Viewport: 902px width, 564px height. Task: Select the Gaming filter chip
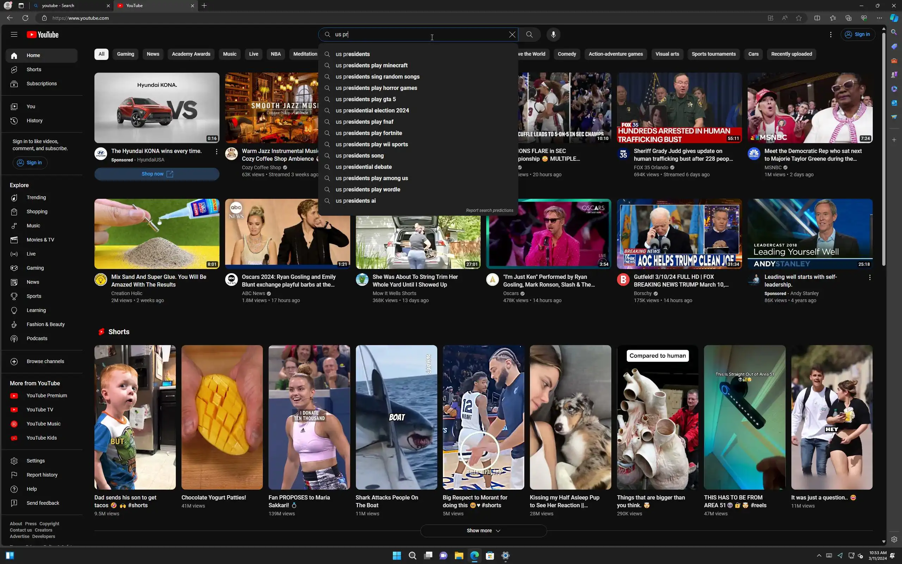click(125, 54)
